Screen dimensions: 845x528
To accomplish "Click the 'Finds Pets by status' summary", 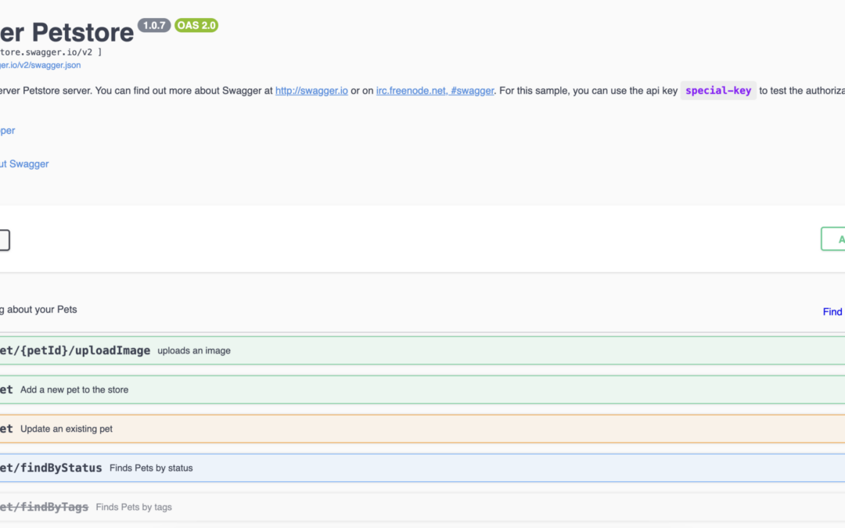I will pos(151,468).
